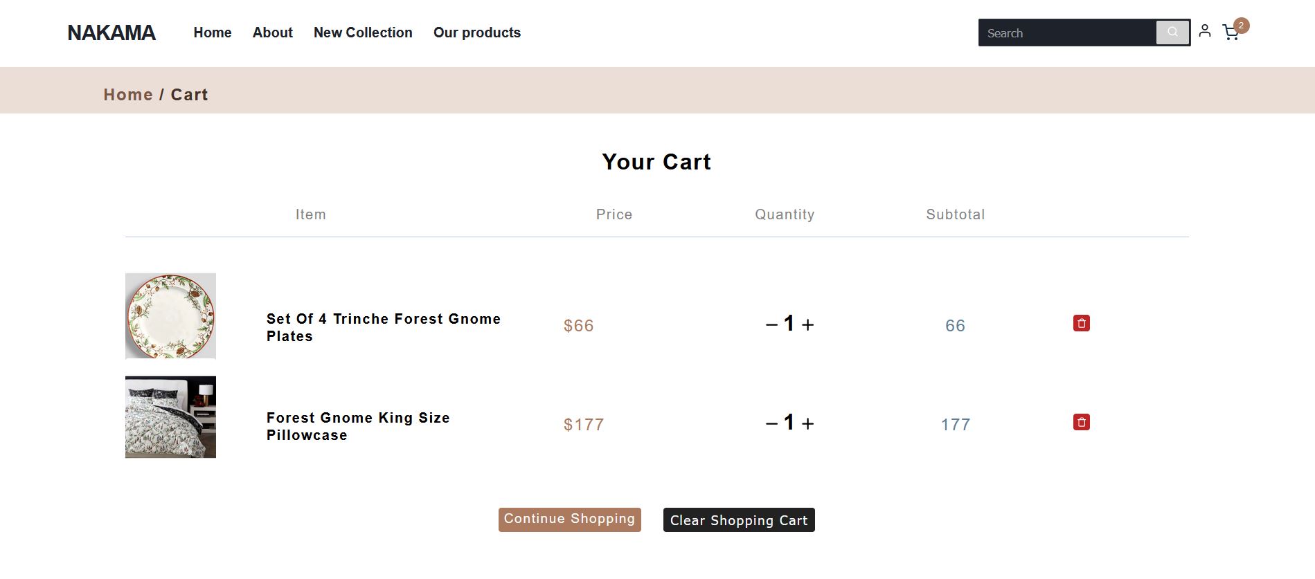Click the search magnifier button
1315x579 pixels.
tap(1172, 33)
